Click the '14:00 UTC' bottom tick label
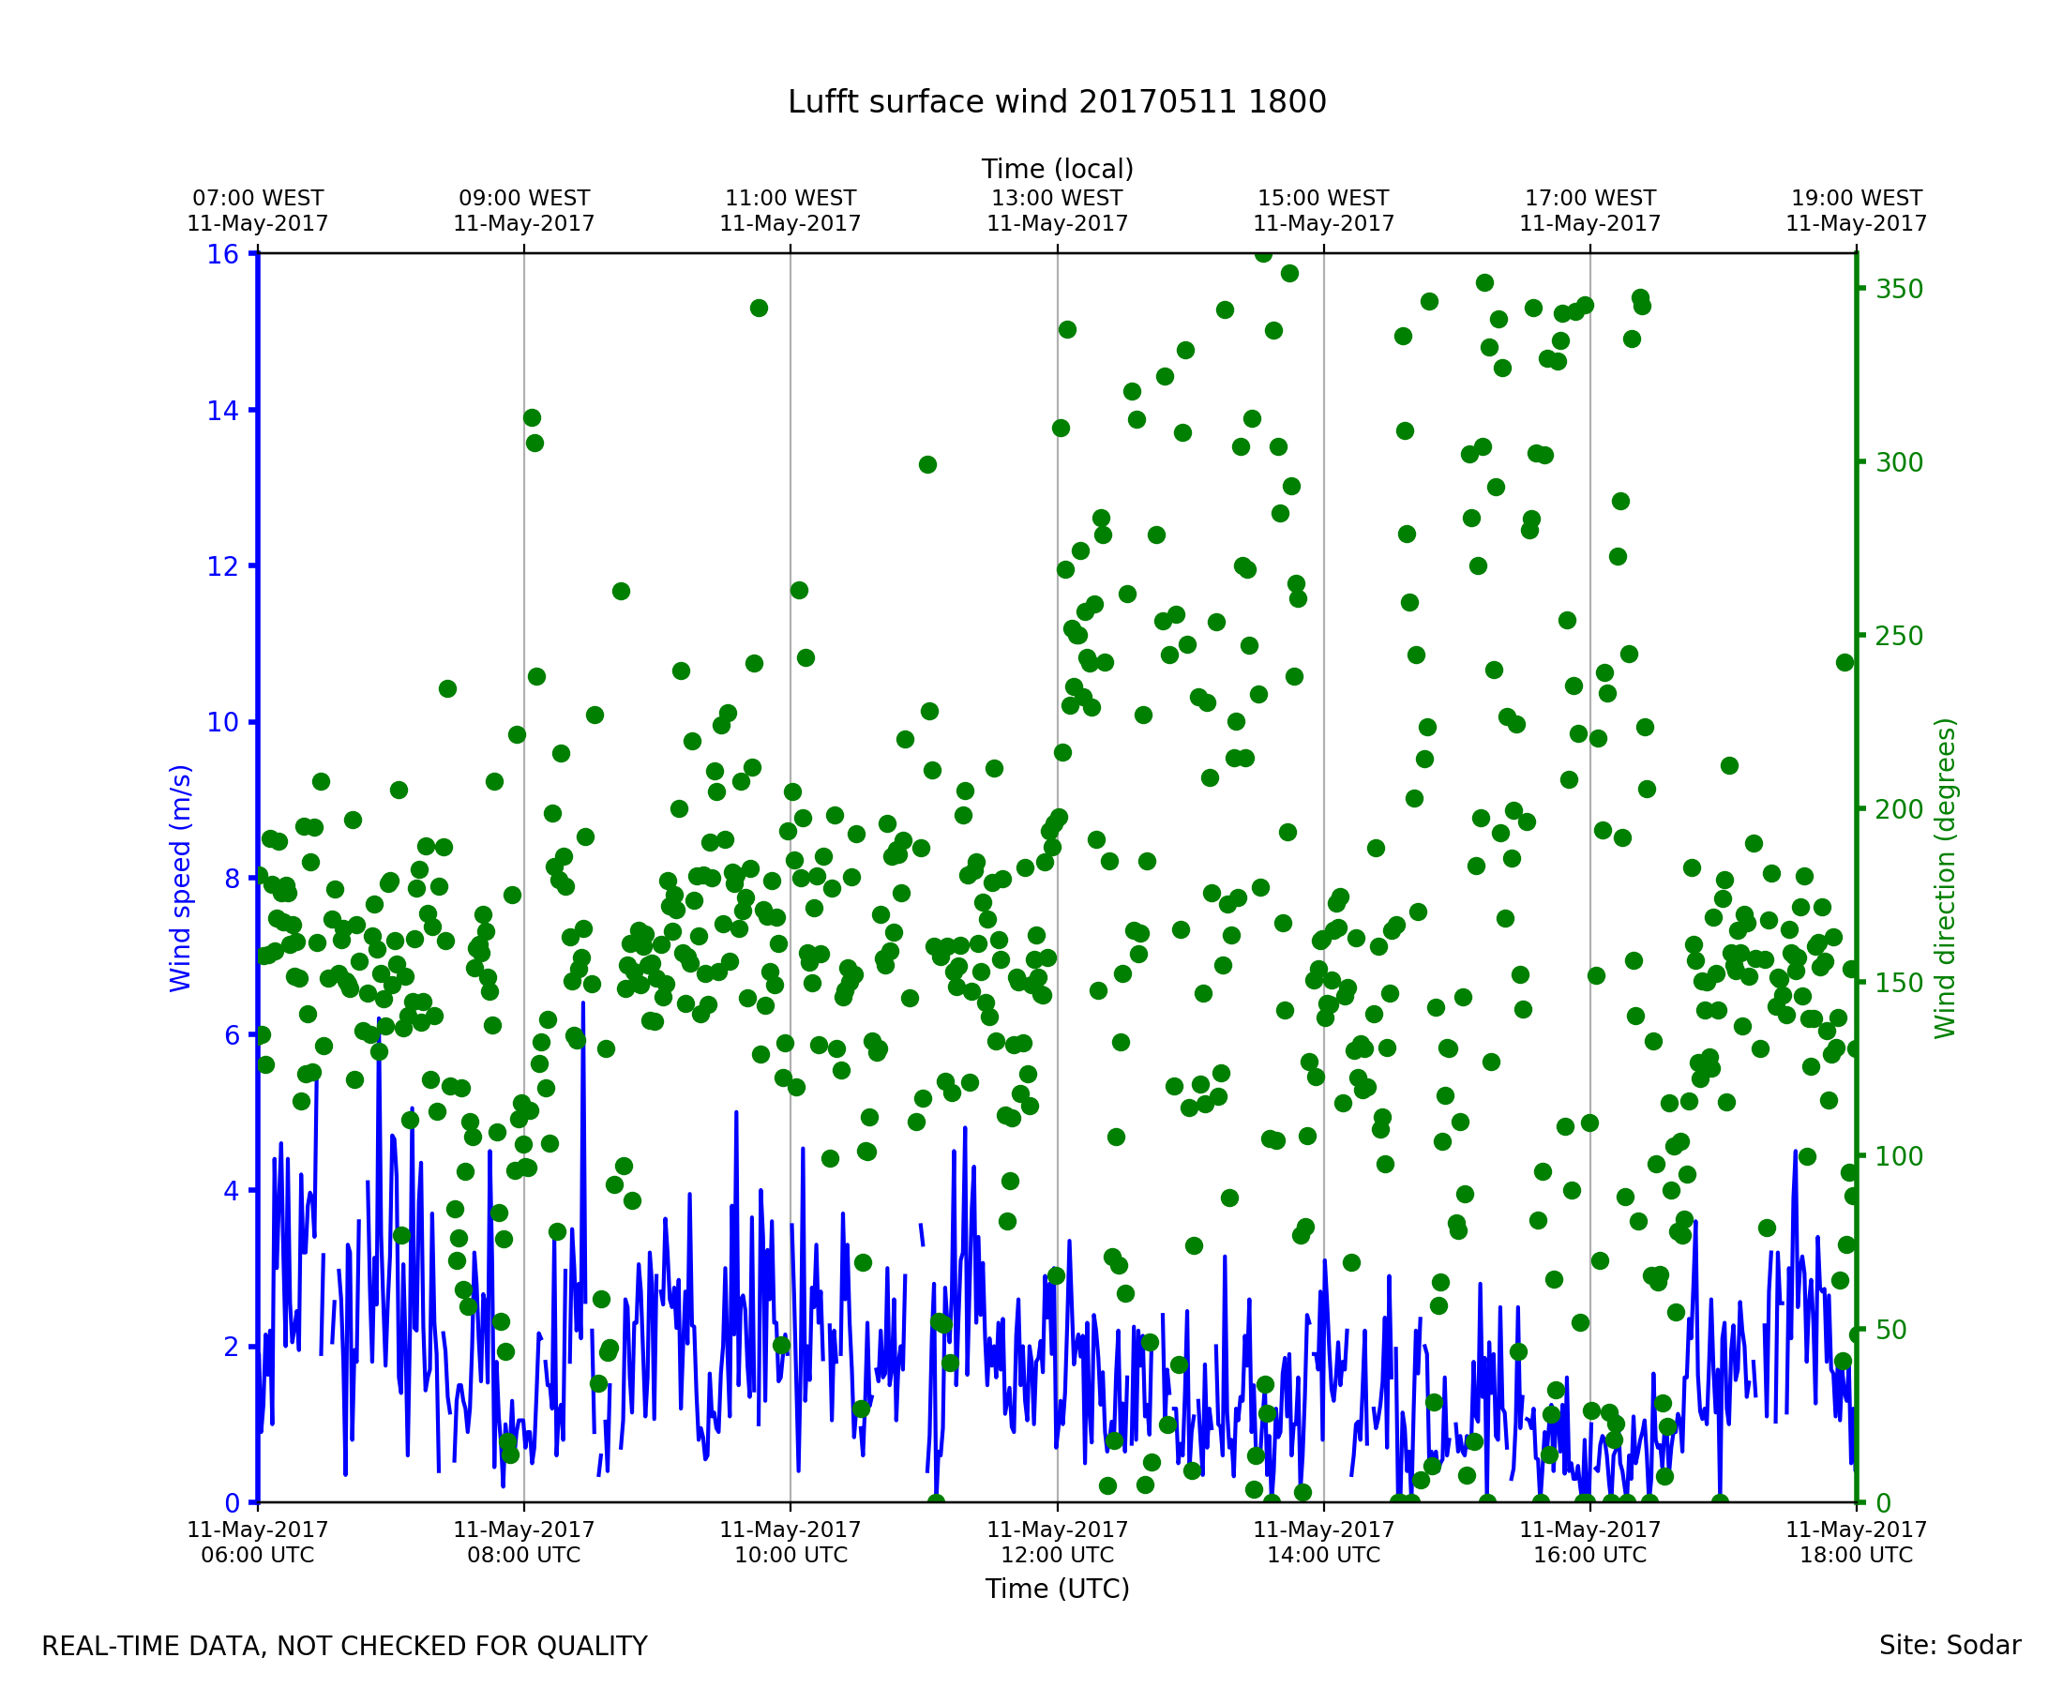The height and width of the screenshot is (1688, 2063). point(1323,1555)
